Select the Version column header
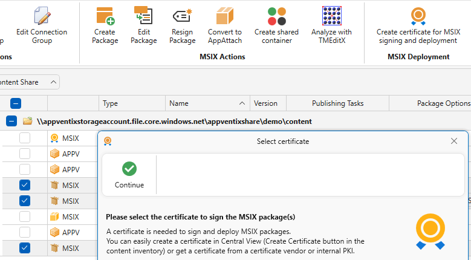Viewport: 471px width, 260px height. click(265, 103)
